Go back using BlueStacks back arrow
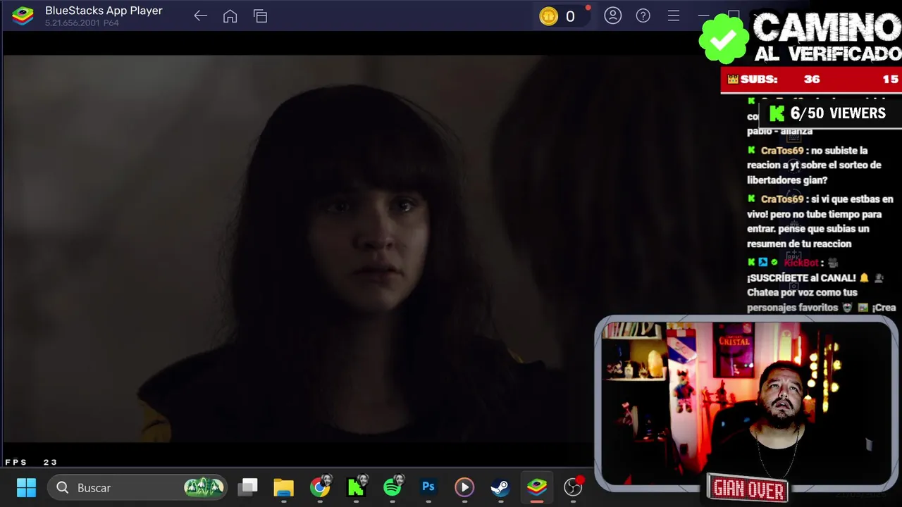902x507 pixels. (200, 16)
